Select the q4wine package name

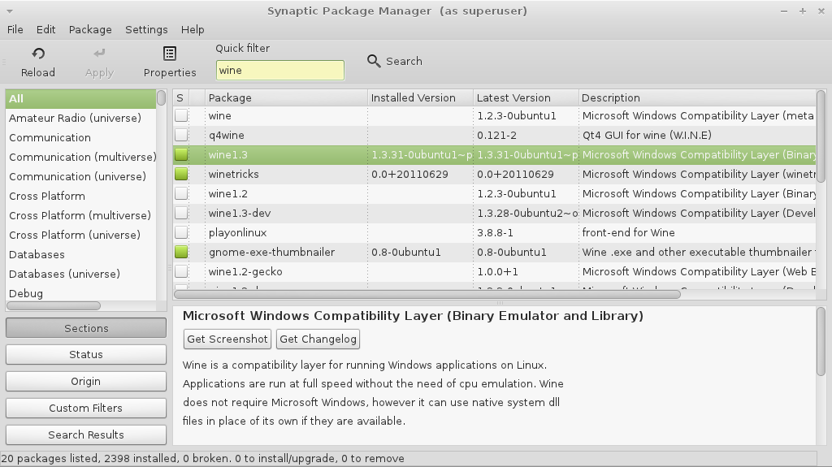(x=227, y=136)
